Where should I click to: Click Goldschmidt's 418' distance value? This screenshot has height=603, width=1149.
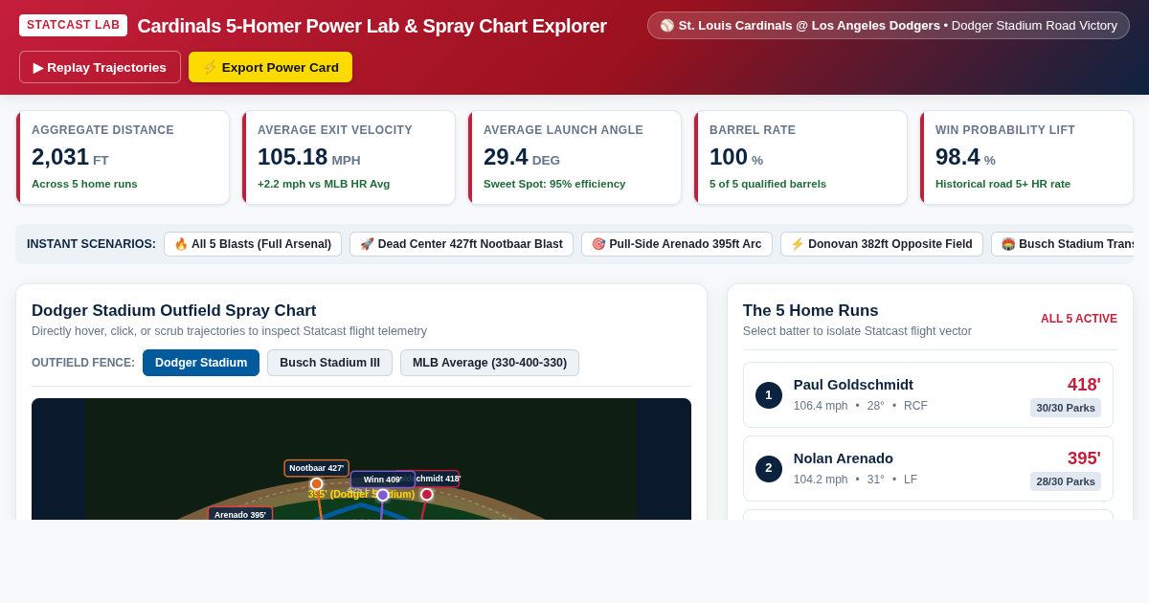pyautogui.click(x=1084, y=385)
